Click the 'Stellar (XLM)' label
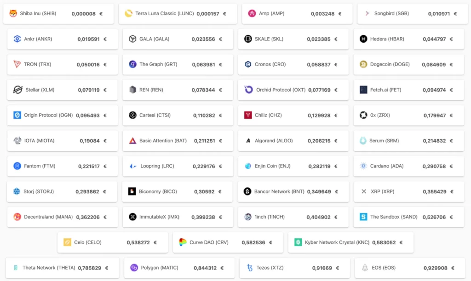This screenshot has width=471, height=281. [40, 90]
